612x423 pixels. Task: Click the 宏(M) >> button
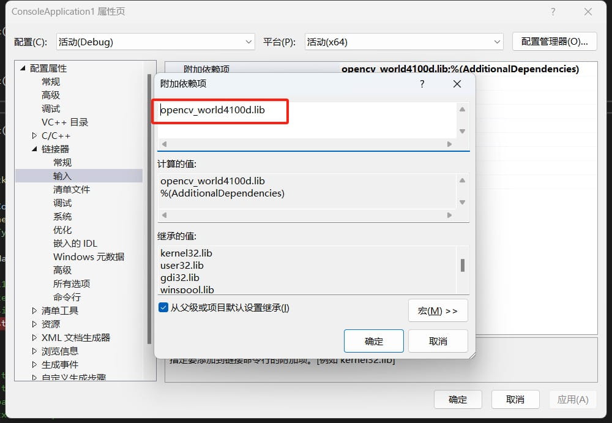point(438,310)
